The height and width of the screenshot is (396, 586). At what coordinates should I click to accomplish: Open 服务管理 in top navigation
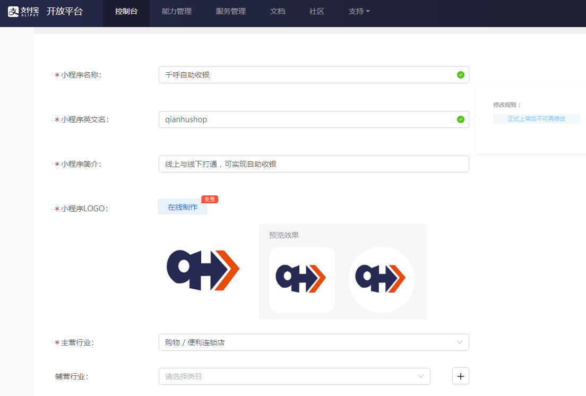coord(230,12)
